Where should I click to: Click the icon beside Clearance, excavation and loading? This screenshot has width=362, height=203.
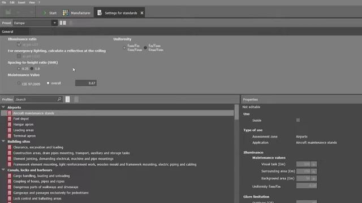click(x=10, y=147)
